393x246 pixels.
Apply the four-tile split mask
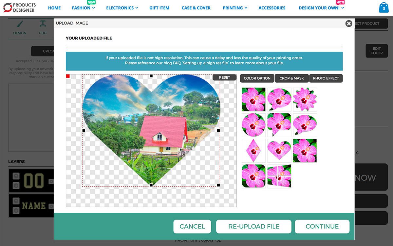tap(279, 176)
